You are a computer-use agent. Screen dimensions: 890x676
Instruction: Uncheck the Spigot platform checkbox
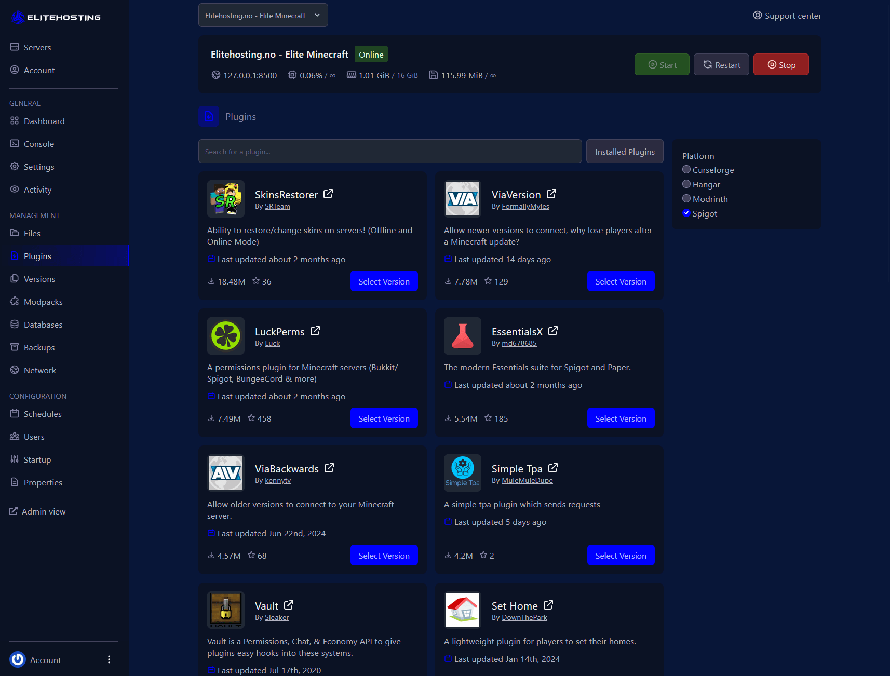pos(686,213)
